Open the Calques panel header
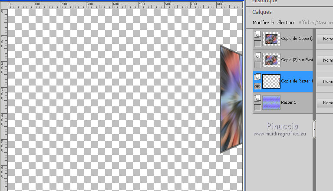The image size is (333, 191). coord(262,12)
